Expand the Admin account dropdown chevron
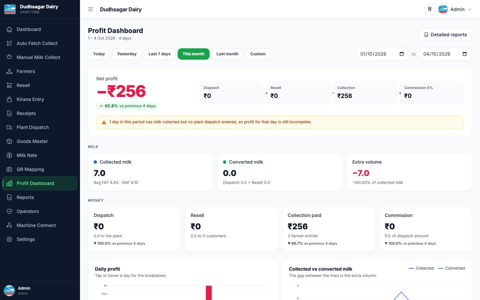The width and height of the screenshot is (480, 300). (470, 9)
